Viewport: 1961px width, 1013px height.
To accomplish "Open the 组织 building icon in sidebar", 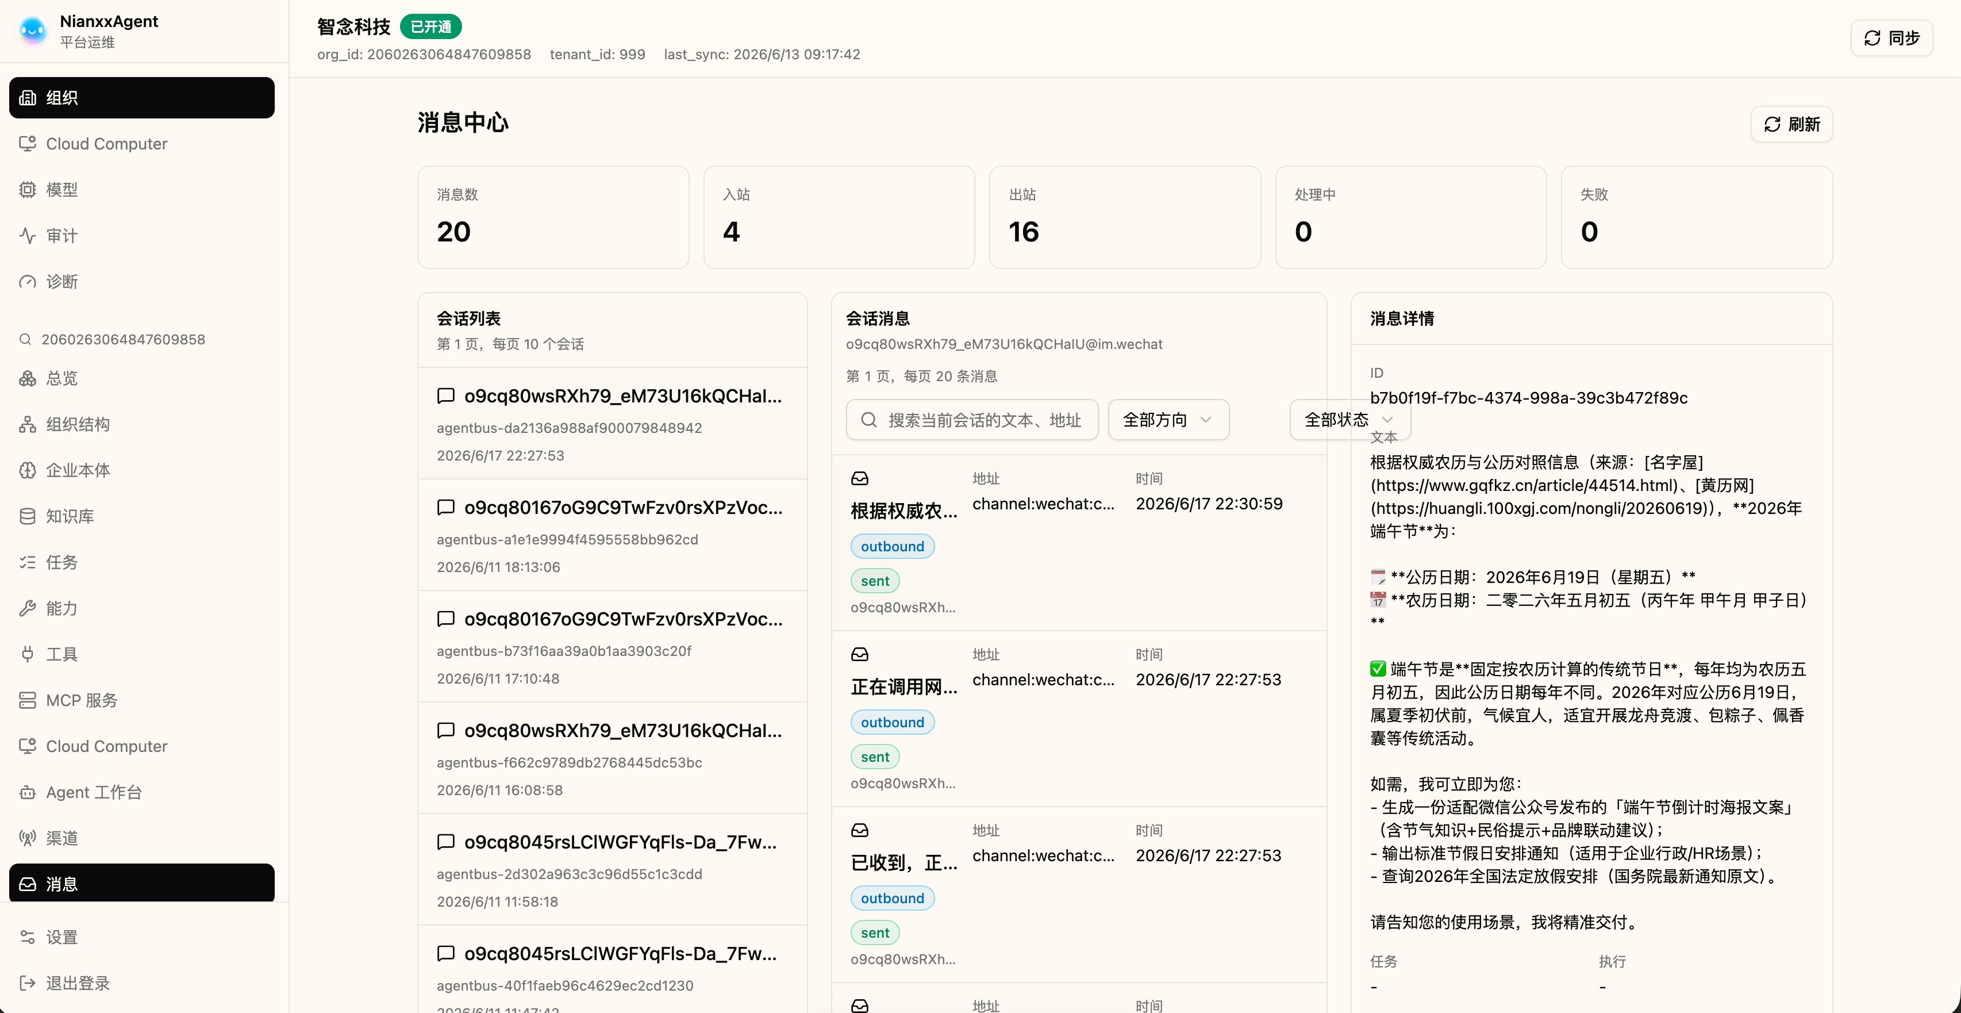I will tap(28, 98).
